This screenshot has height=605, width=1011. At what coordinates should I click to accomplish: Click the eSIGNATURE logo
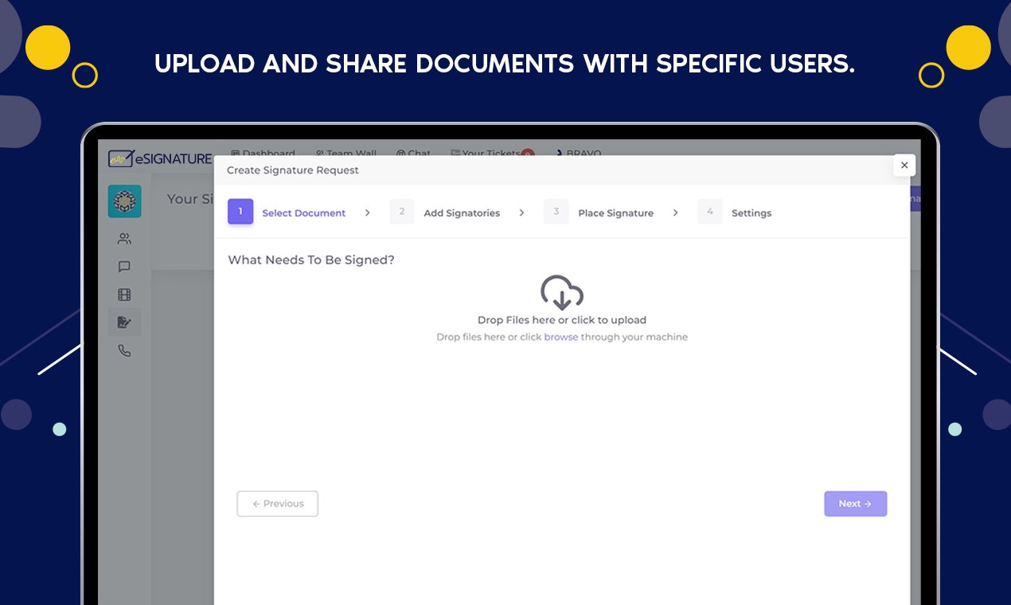coord(160,158)
